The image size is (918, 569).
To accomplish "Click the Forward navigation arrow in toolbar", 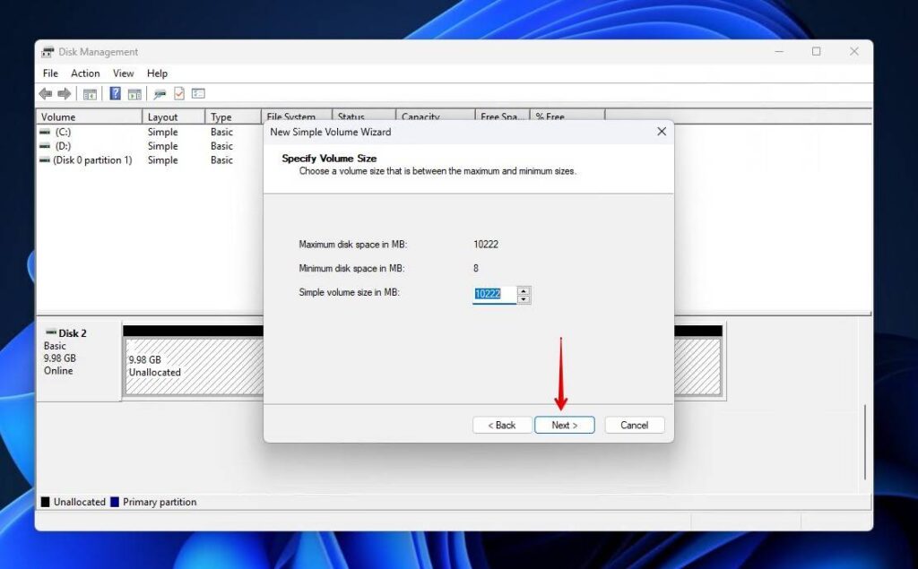I will [x=65, y=93].
